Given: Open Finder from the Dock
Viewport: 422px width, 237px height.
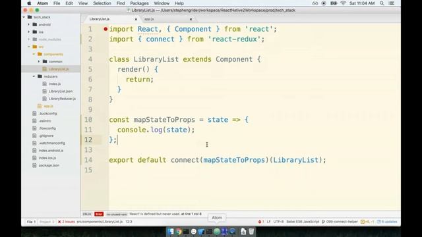Looking at the screenshot, I should pyautogui.click(x=171, y=231).
